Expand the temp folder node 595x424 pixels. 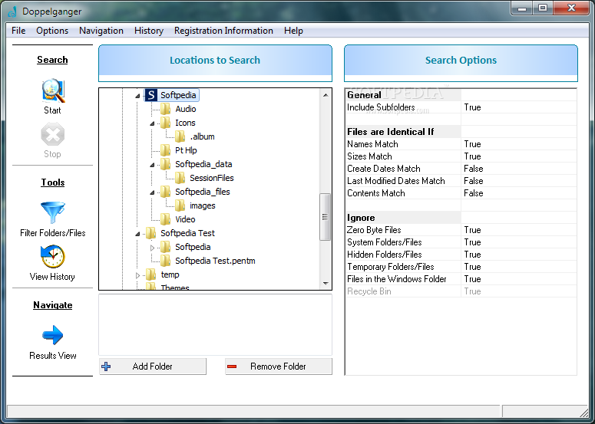coord(137,275)
